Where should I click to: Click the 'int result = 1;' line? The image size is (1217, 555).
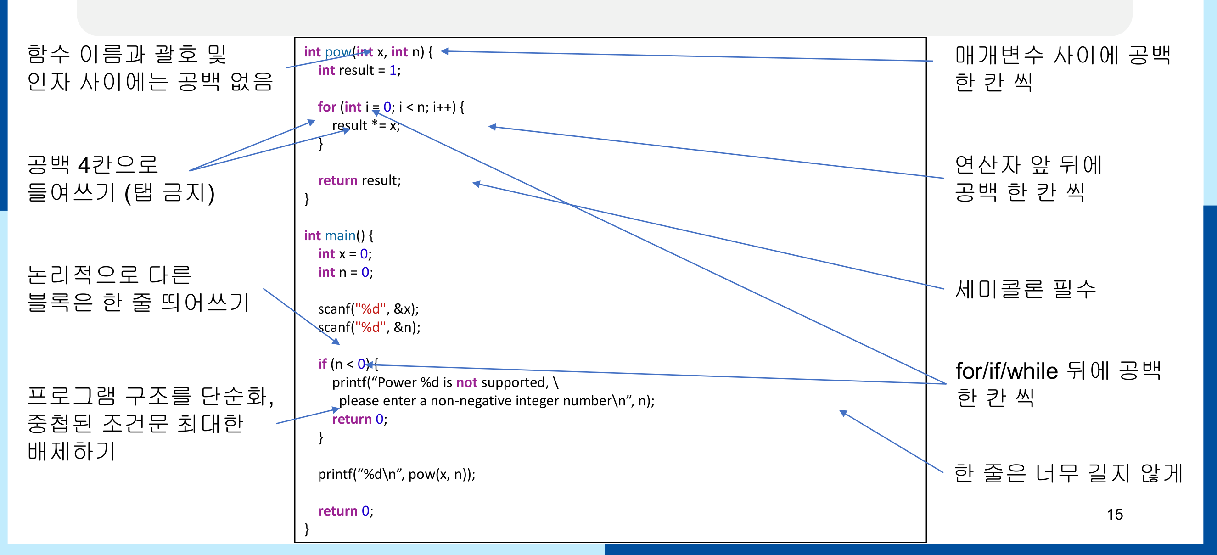[359, 70]
